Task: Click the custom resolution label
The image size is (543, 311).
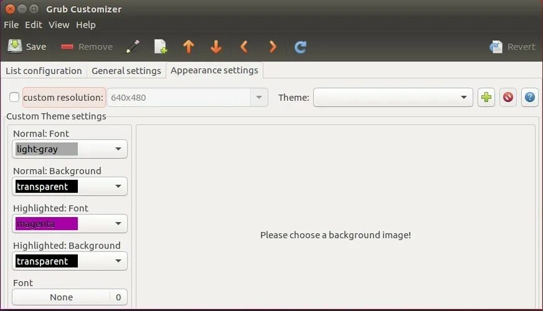Action: [64, 98]
